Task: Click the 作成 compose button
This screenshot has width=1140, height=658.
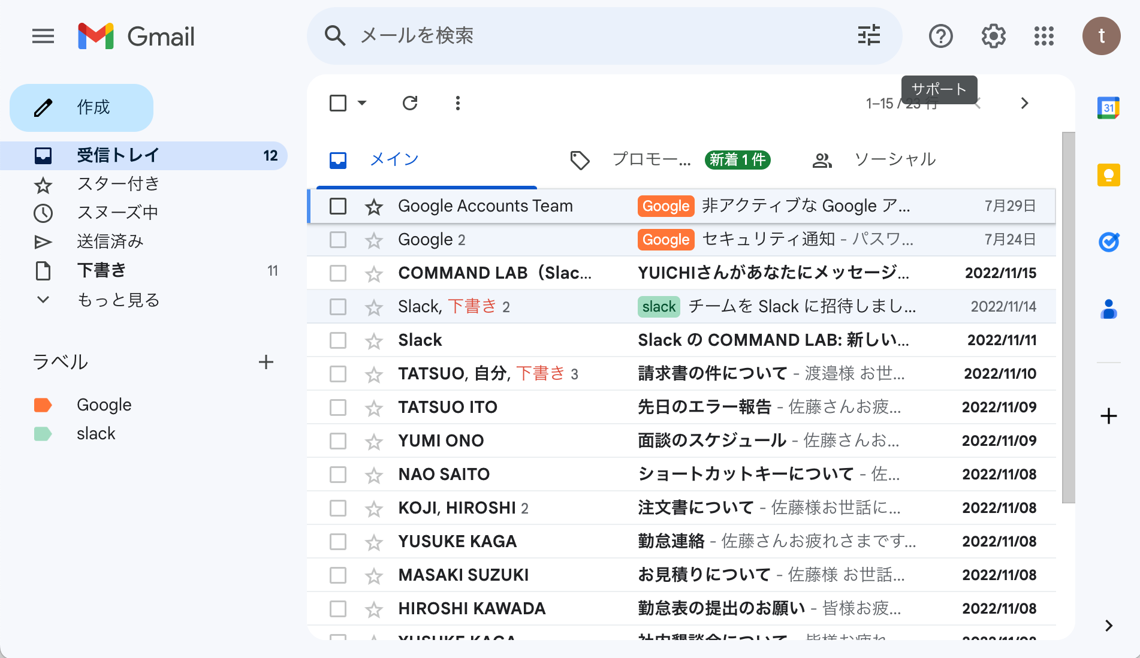Action: click(82, 108)
